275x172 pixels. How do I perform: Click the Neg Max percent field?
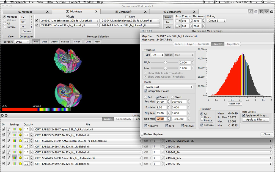(x=161, y=119)
